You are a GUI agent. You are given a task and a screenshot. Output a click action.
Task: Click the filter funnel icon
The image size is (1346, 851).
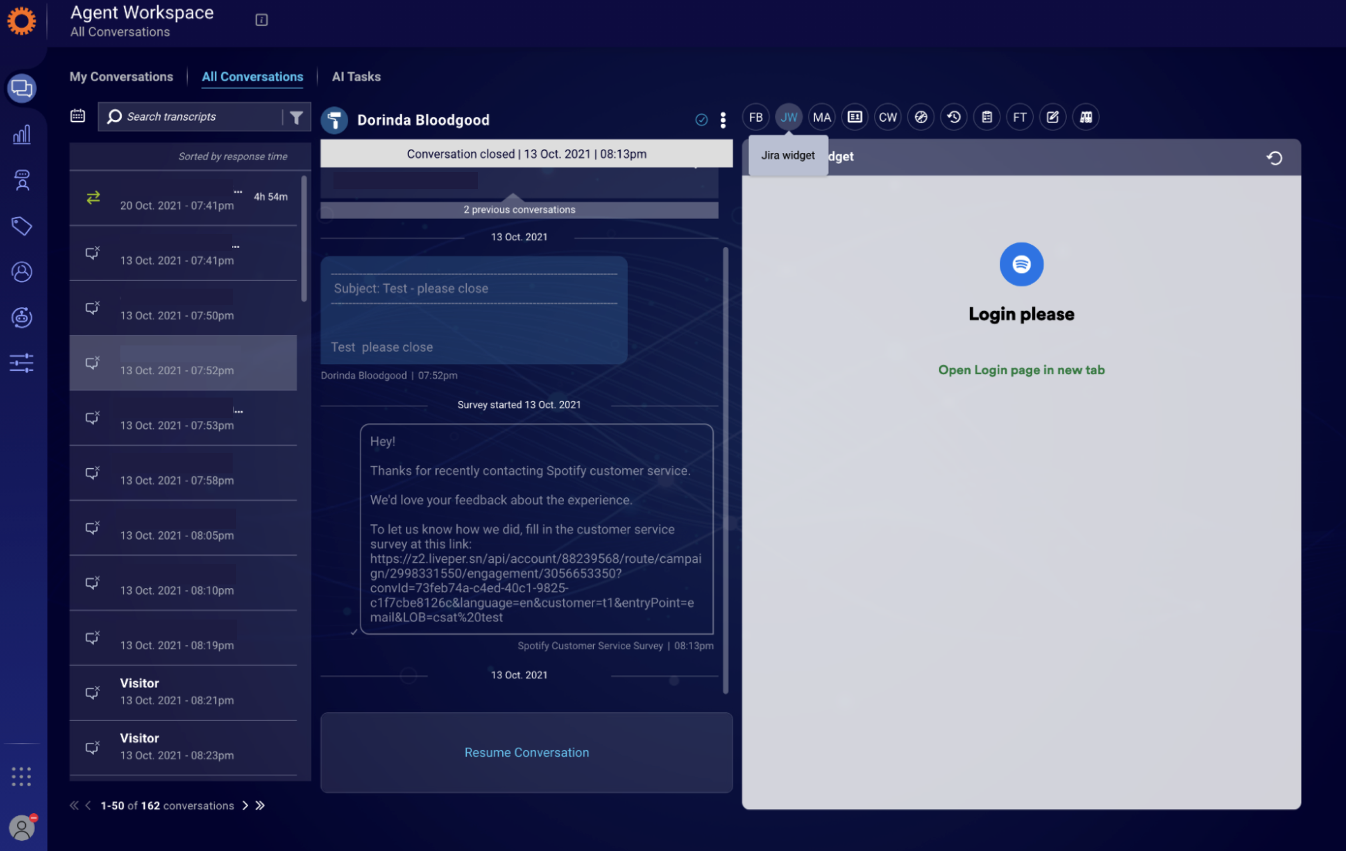tap(296, 117)
